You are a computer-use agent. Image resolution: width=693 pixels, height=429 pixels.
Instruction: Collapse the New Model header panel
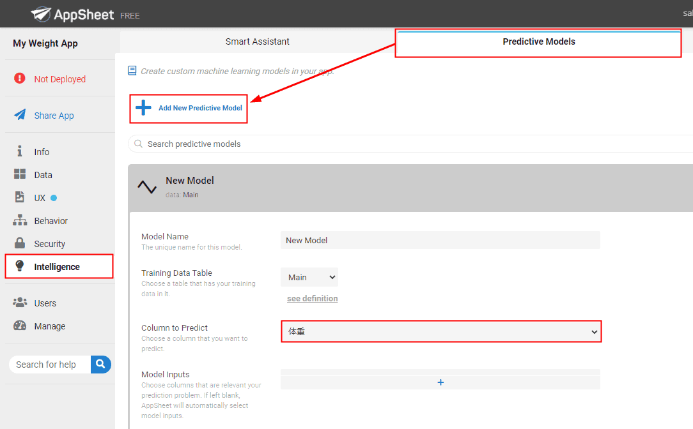point(410,188)
